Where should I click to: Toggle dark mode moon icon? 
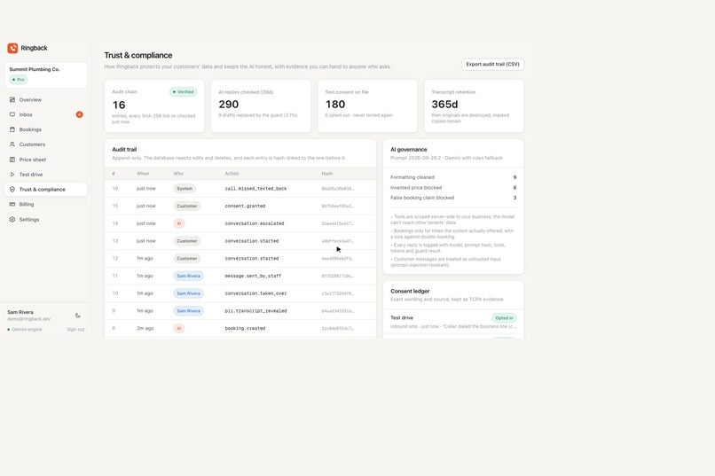point(78,316)
